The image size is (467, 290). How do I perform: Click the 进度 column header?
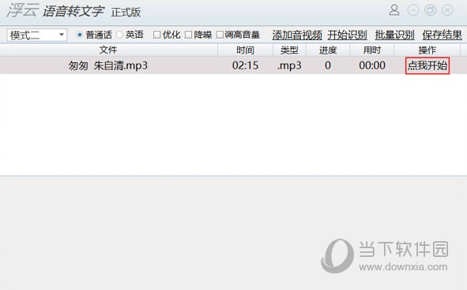328,50
